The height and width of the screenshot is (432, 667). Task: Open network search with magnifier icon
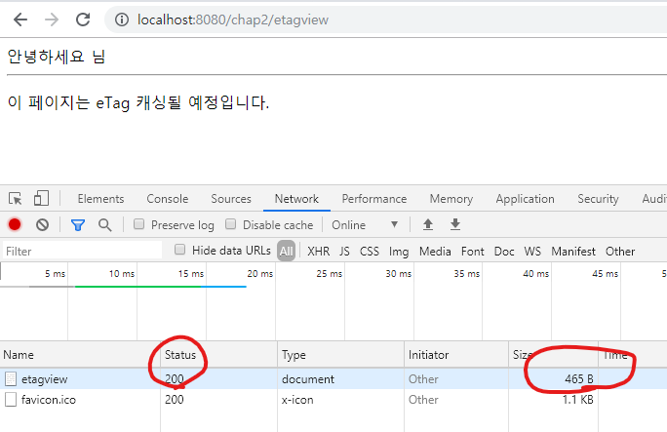click(x=104, y=225)
